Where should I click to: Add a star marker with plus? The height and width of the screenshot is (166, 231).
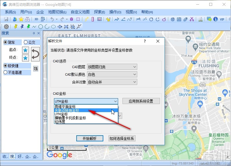[108, 19]
